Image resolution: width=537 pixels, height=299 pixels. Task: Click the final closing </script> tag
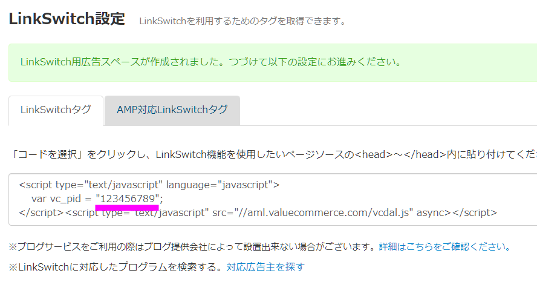click(x=475, y=213)
